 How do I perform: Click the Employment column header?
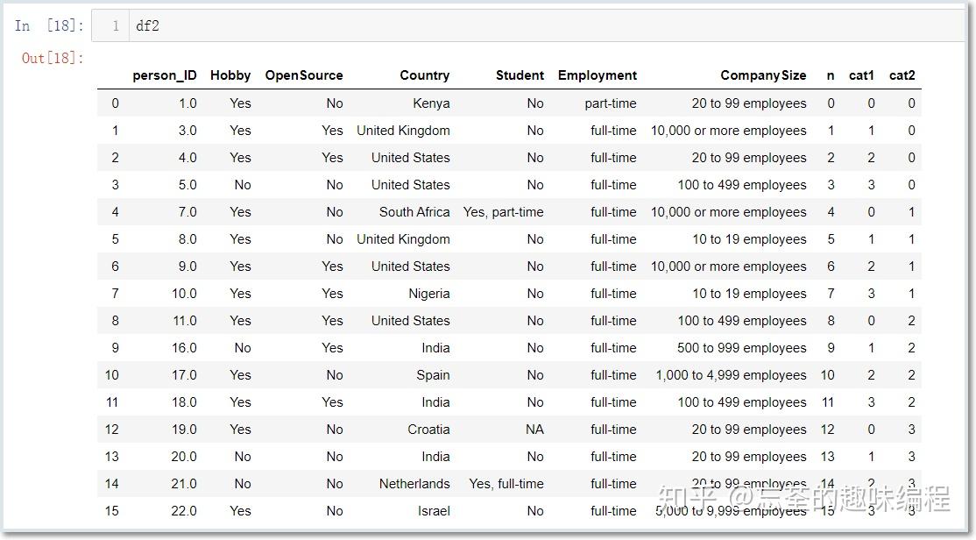[597, 75]
